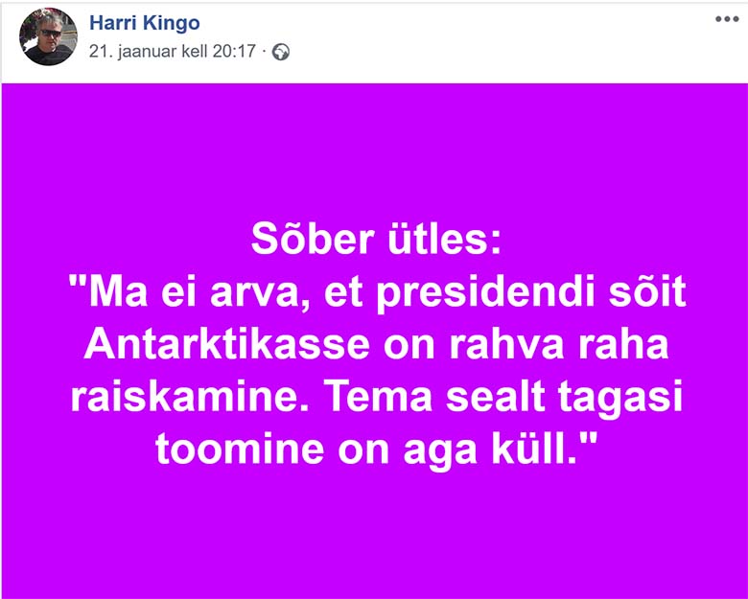Click the globe public audience icon
Image resolution: width=748 pixels, height=599 pixels.
click(281, 52)
